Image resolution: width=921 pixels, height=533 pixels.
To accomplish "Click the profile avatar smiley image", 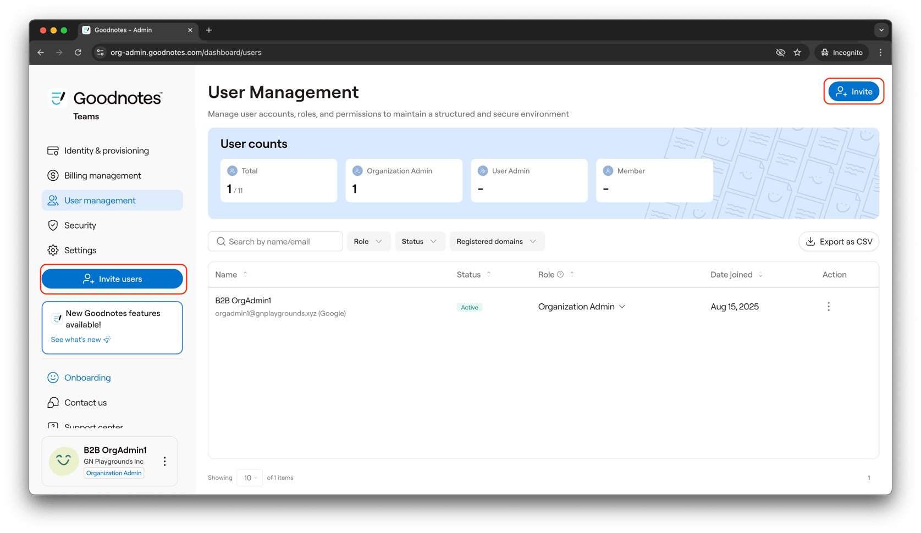I will [x=64, y=461].
